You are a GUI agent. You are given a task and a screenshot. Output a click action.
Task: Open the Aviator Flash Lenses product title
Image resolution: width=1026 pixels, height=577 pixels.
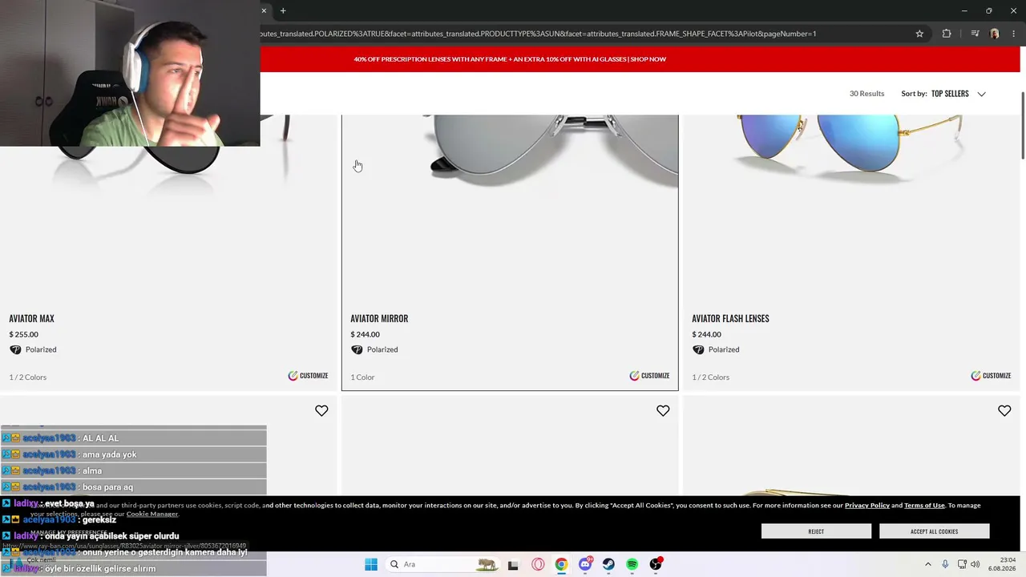(x=730, y=318)
